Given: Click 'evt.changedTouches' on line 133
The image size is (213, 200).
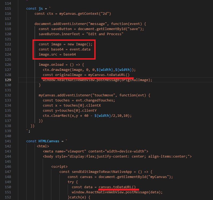Looking at the screenshot, I should [x=94, y=100].
